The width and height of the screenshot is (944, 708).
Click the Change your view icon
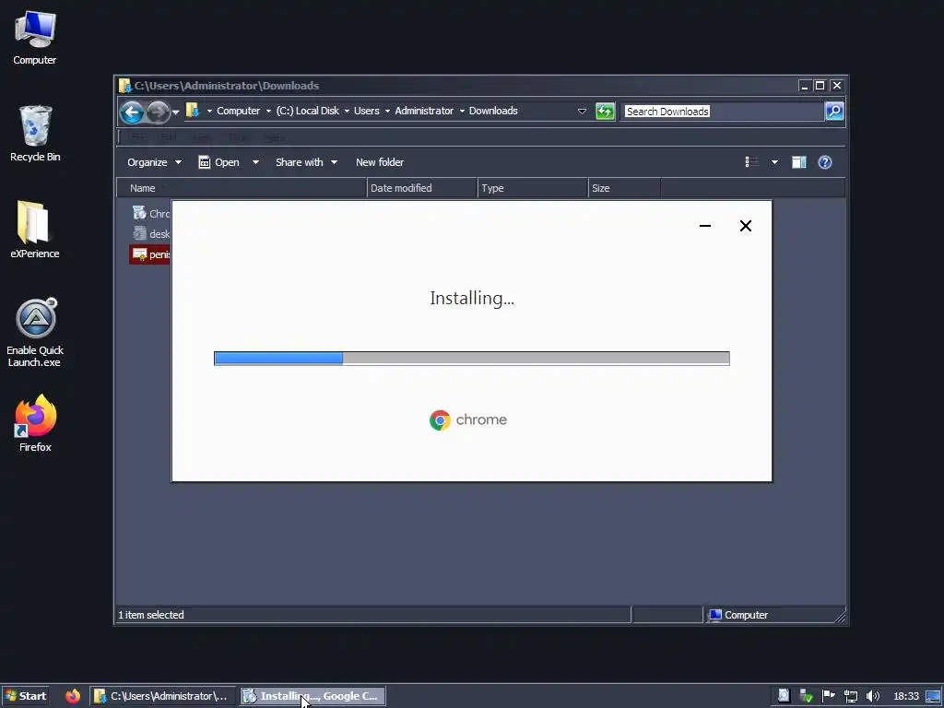(752, 162)
